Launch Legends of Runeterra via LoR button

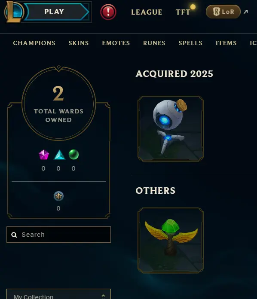pyautogui.click(x=223, y=12)
